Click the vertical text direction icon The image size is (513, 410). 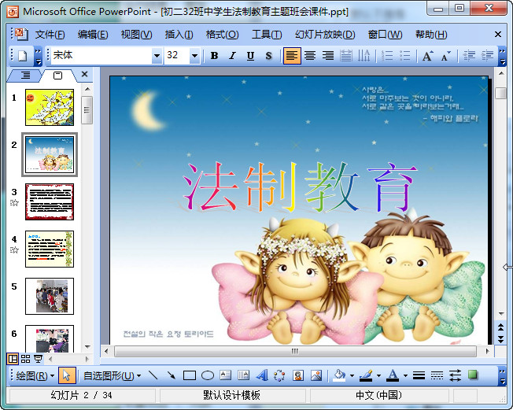pos(364,56)
